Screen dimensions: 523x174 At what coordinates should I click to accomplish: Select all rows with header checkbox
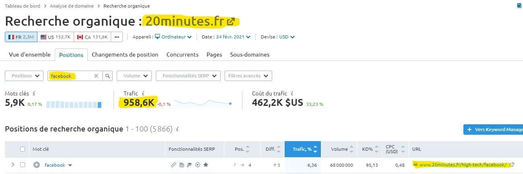[x=23, y=149]
